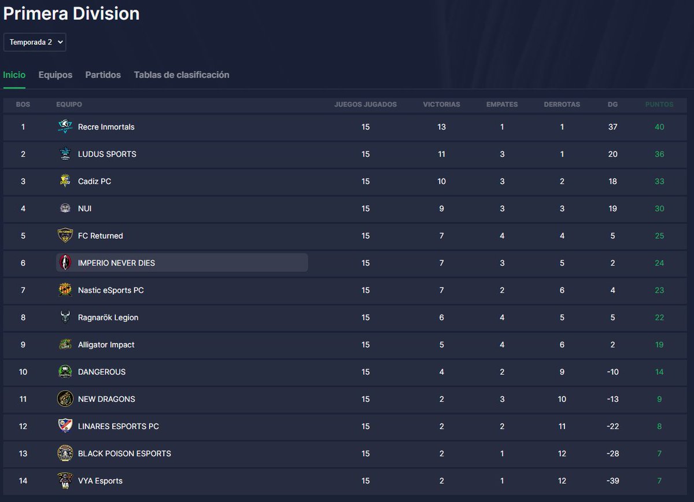Click Recre Inmortals points value 40
Screen dimensions: 694x502
659,127
